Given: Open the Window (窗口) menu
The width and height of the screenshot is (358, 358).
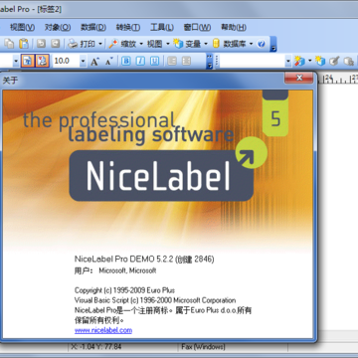Looking at the screenshot, I should click(197, 27).
